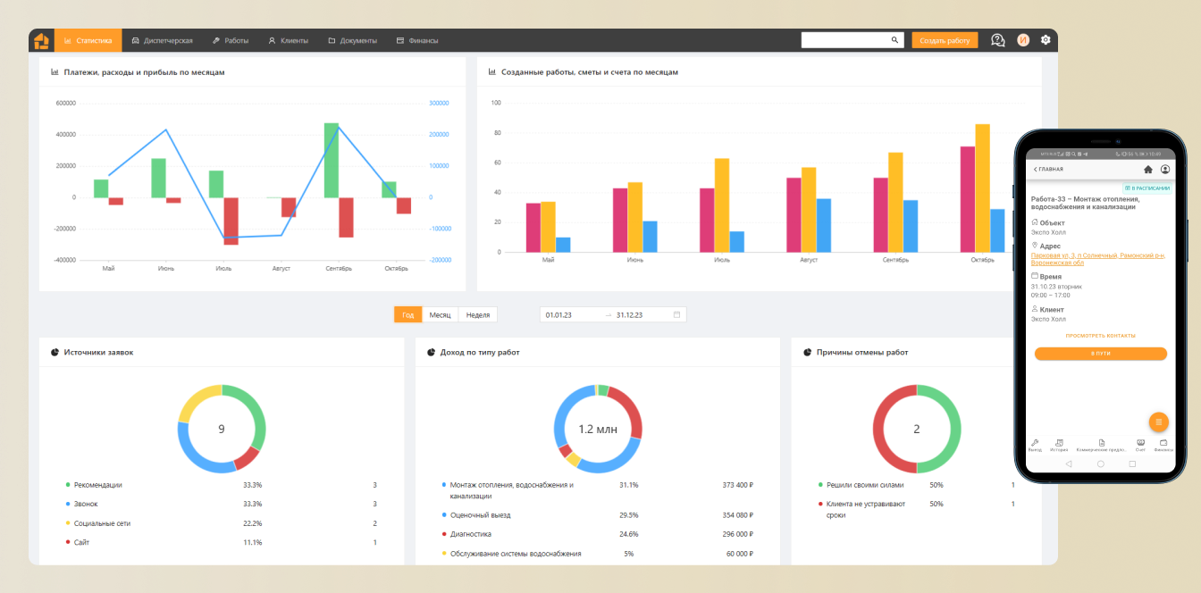Open the settings gear icon
The height and width of the screenshot is (593, 1201).
[x=1046, y=40]
